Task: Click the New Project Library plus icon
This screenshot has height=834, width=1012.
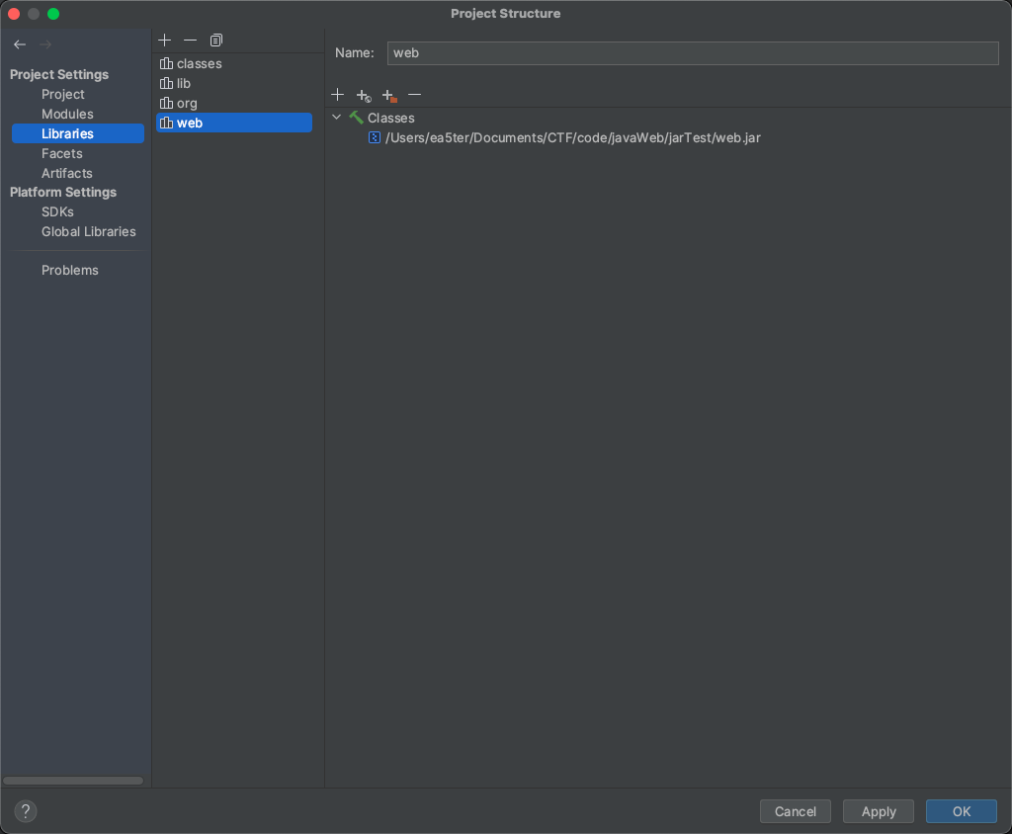Action: click(165, 40)
